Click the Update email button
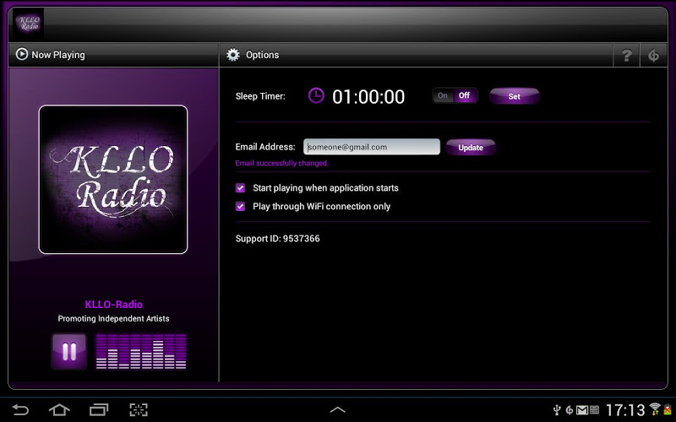The image size is (676, 422). [x=471, y=147]
